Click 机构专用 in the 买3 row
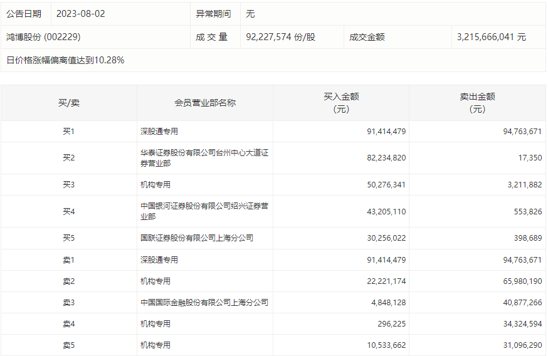This screenshot has width=548, height=356. [x=155, y=184]
